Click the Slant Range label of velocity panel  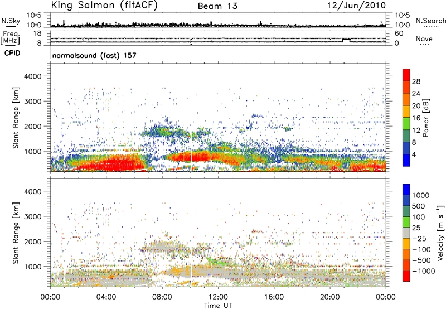(x=16, y=233)
